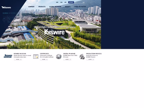144x108 pixels.
Task: Click the PRODUCTION PROCESS heading
Action: point(94,54)
